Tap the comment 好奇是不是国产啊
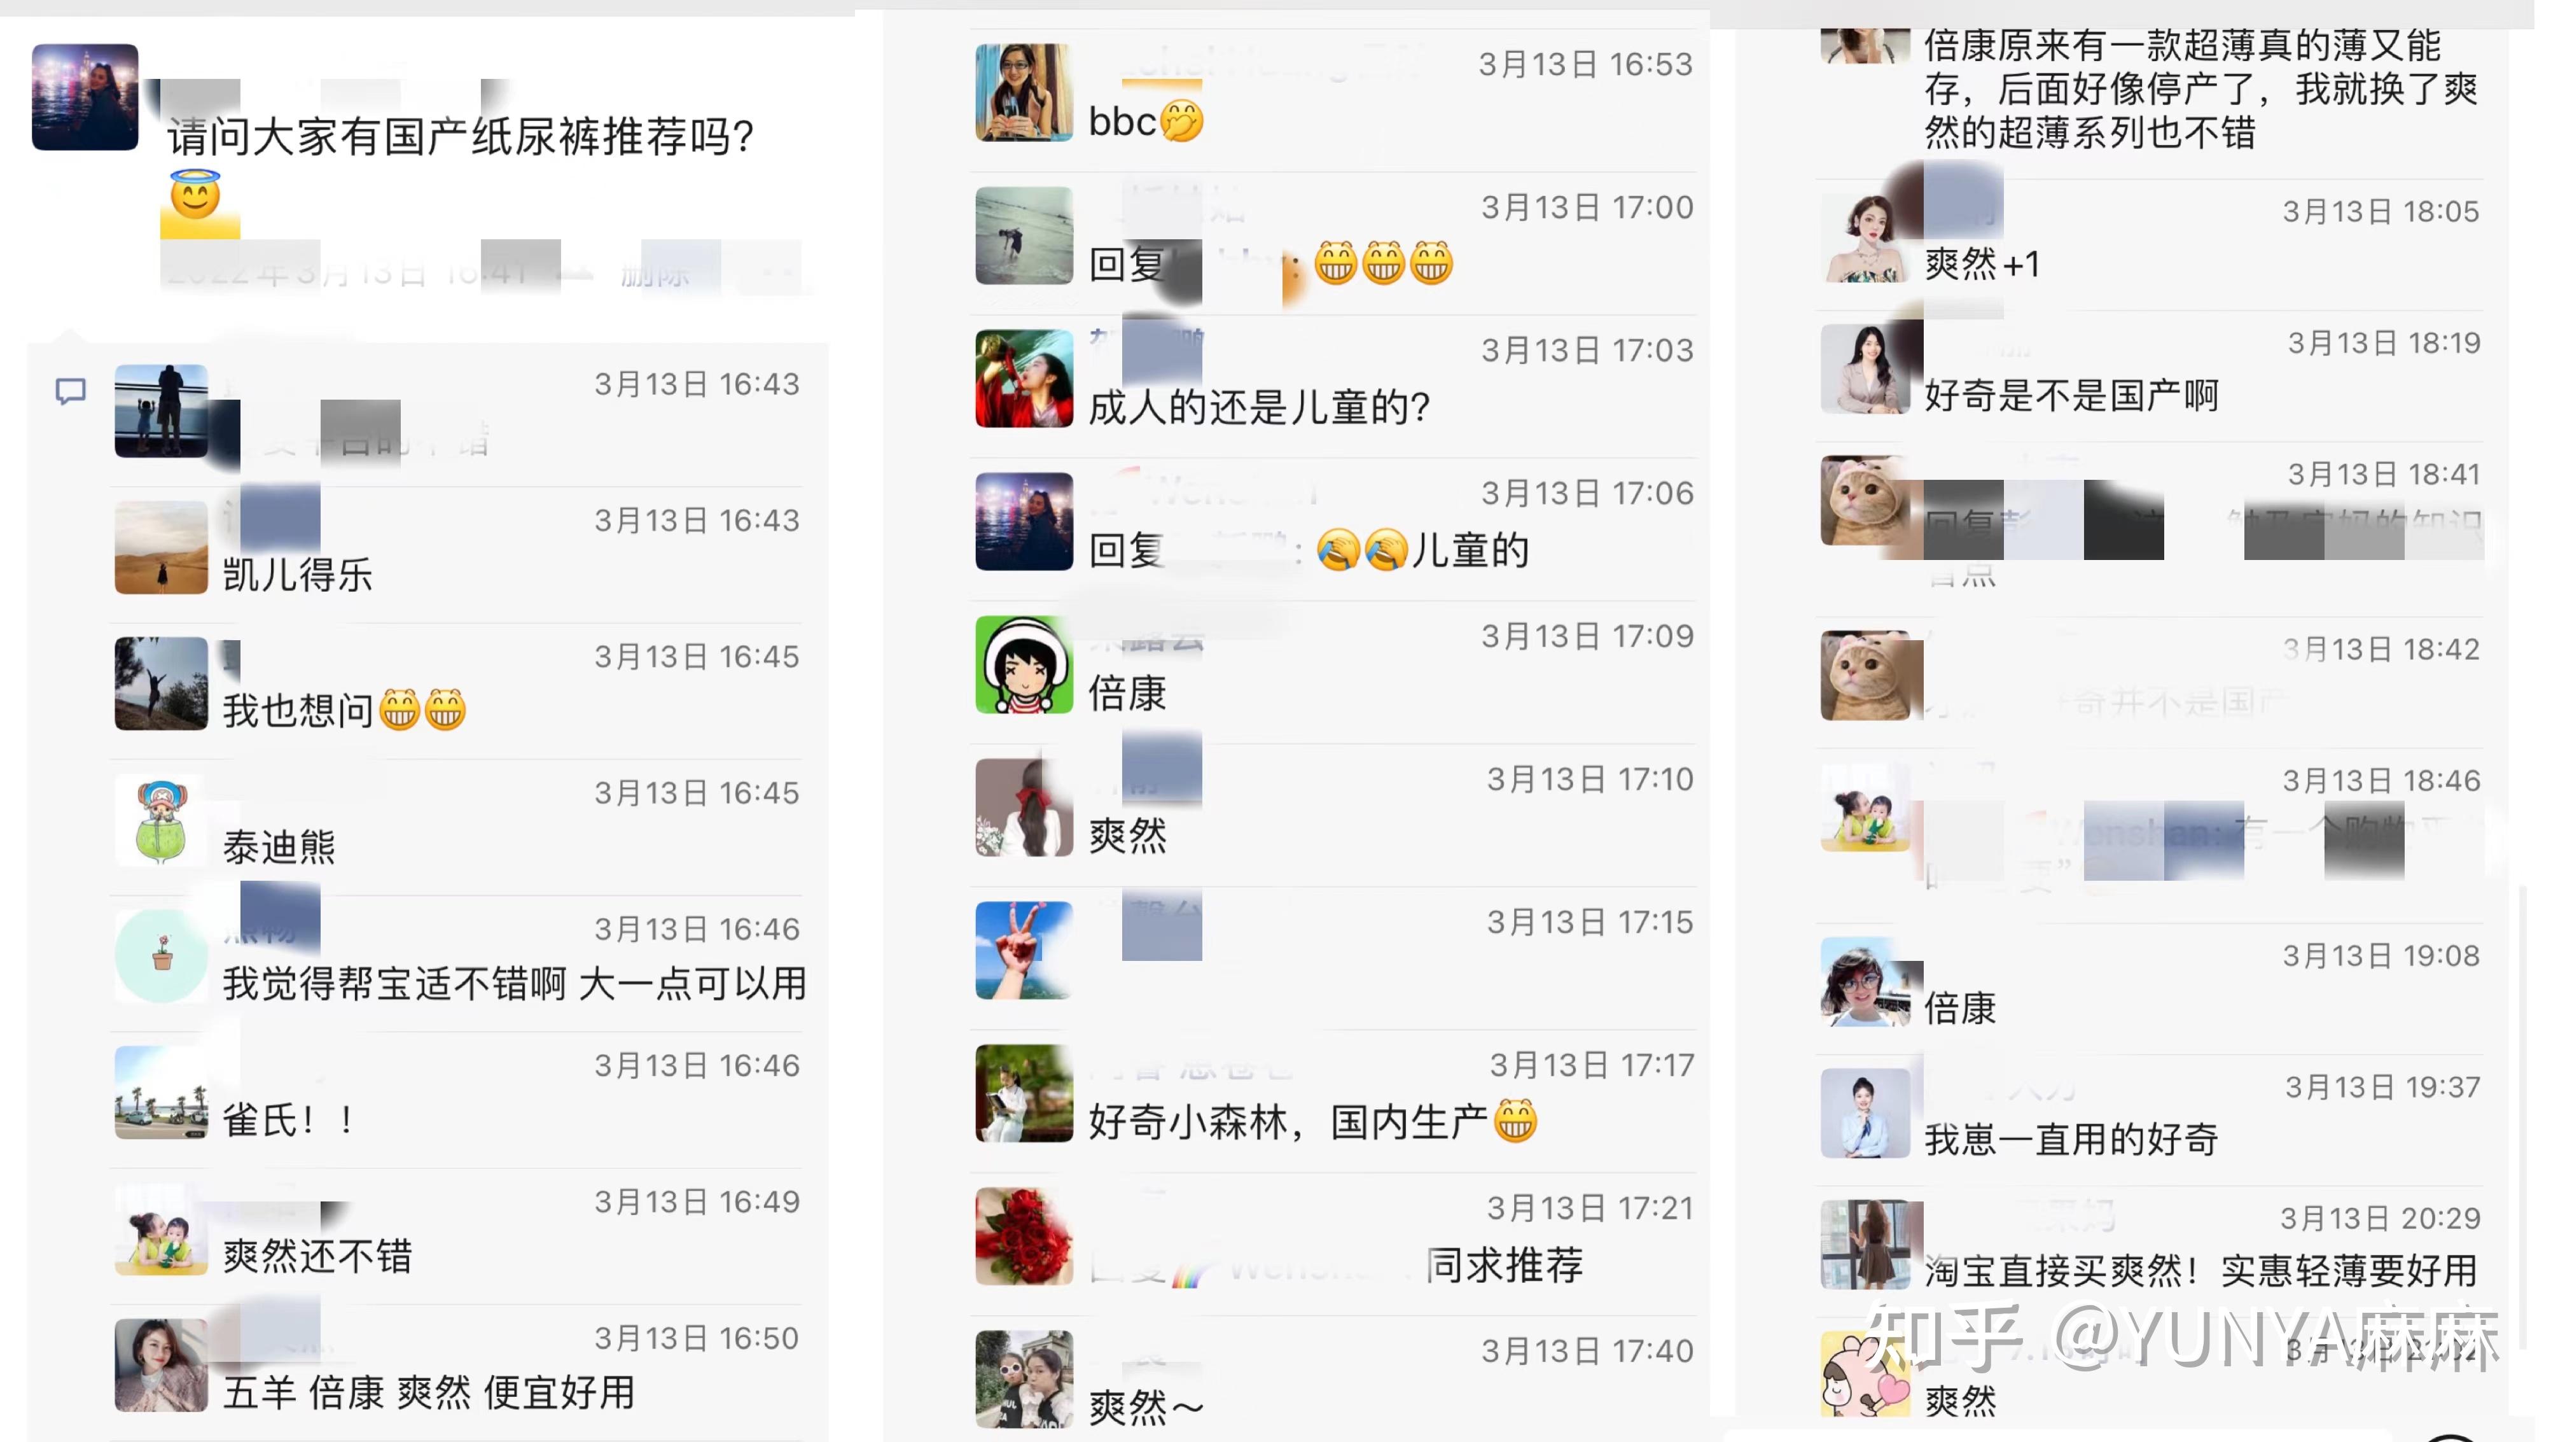Image resolution: width=2565 pixels, height=1442 pixels. pyautogui.click(x=2071, y=395)
